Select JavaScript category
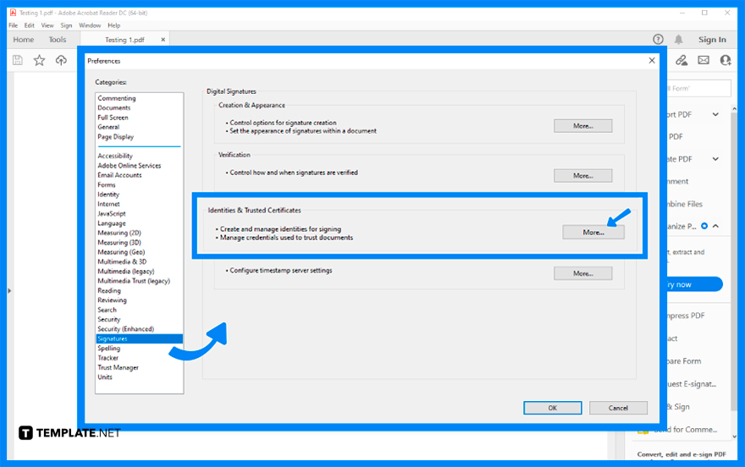The image size is (745, 467). point(112,214)
